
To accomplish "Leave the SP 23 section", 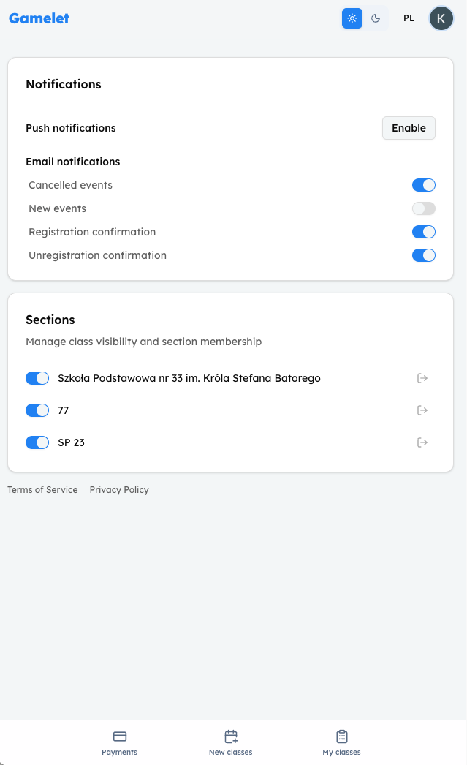I will [422, 442].
